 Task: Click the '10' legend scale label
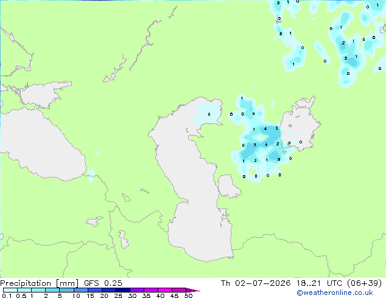pyautogui.click(x=76, y=296)
